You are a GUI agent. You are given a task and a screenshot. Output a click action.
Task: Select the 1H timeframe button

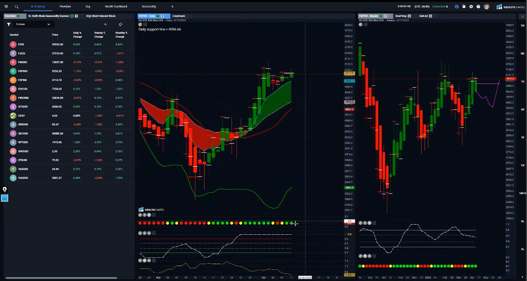click(x=523, y=81)
